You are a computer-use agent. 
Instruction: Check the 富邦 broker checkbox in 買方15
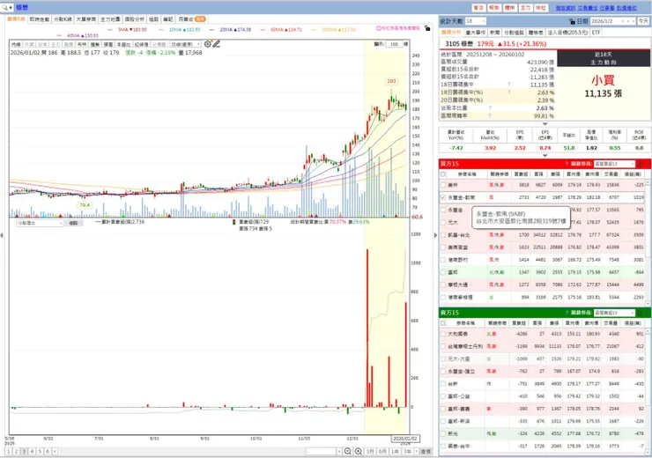point(443,272)
